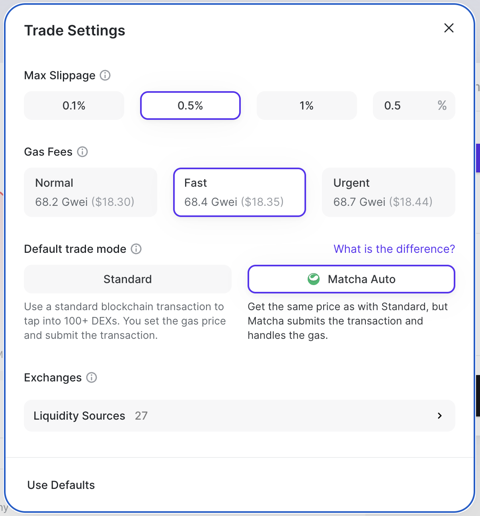The height and width of the screenshot is (516, 480).
Task: Select 1% max slippage
Action: pos(306,106)
